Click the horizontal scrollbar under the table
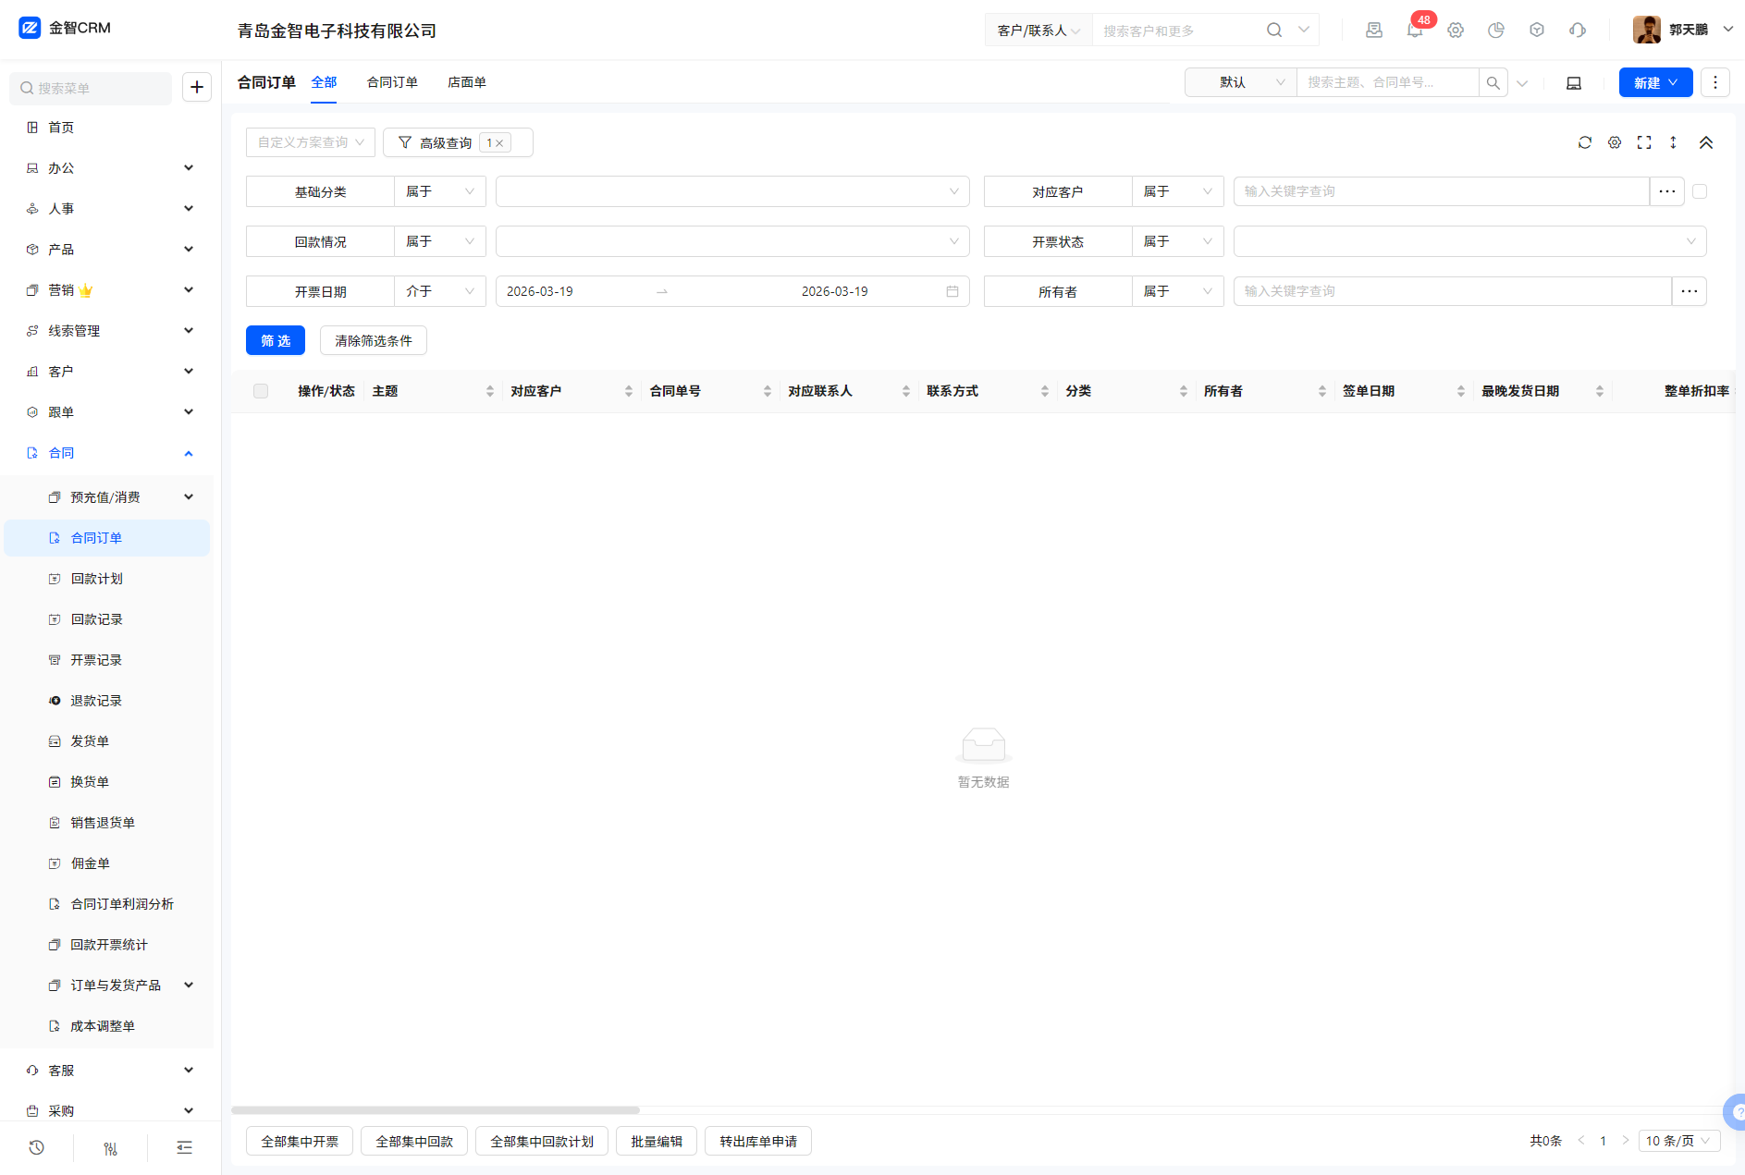1745x1175 pixels. click(x=435, y=1110)
